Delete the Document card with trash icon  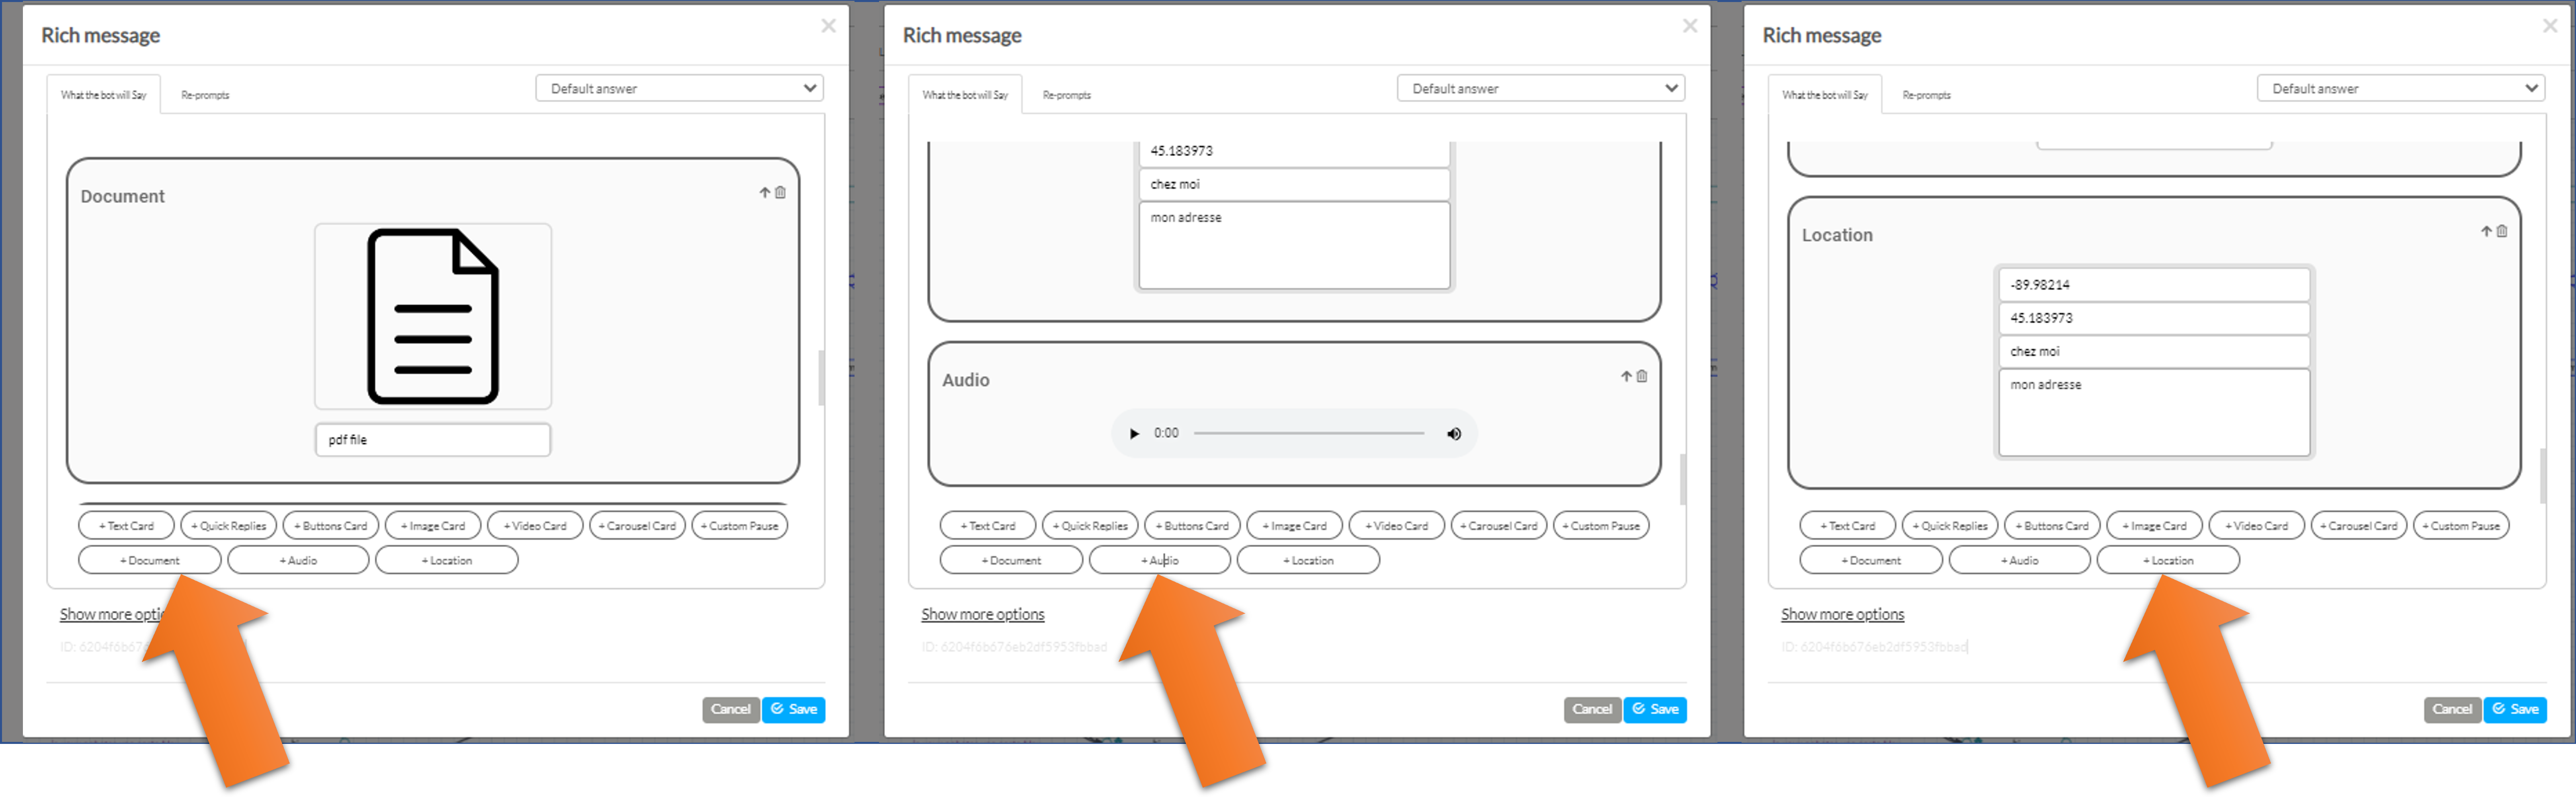click(x=781, y=192)
